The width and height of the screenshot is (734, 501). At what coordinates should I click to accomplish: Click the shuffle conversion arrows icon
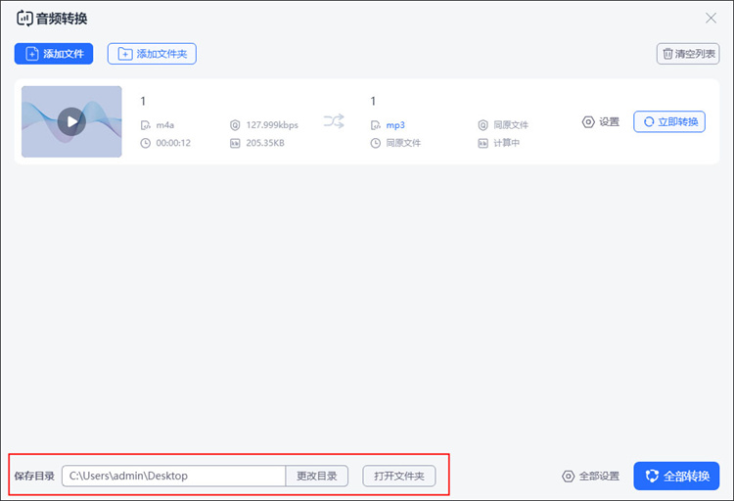coord(334,121)
